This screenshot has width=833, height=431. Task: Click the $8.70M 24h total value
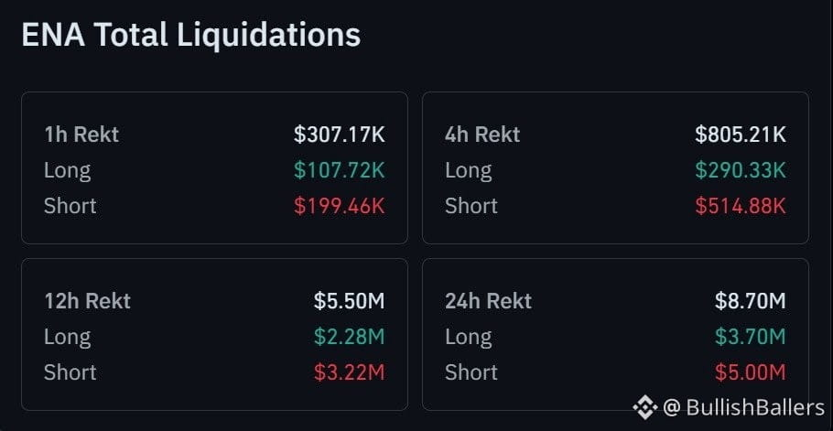click(750, 301)
